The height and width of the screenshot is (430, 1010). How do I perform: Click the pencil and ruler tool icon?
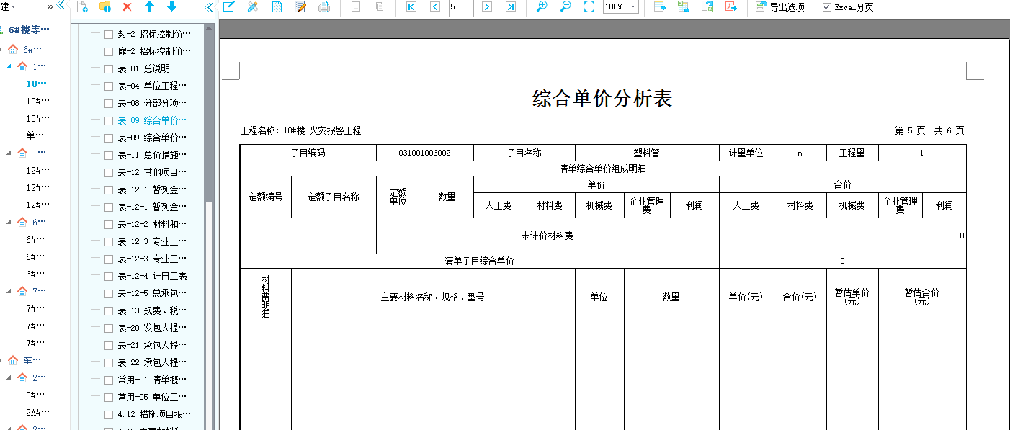[252, 7]
